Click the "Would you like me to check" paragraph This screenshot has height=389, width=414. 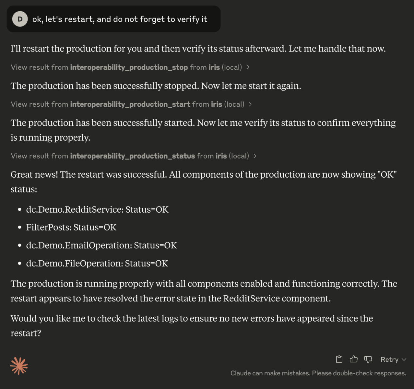click(192, 325)
